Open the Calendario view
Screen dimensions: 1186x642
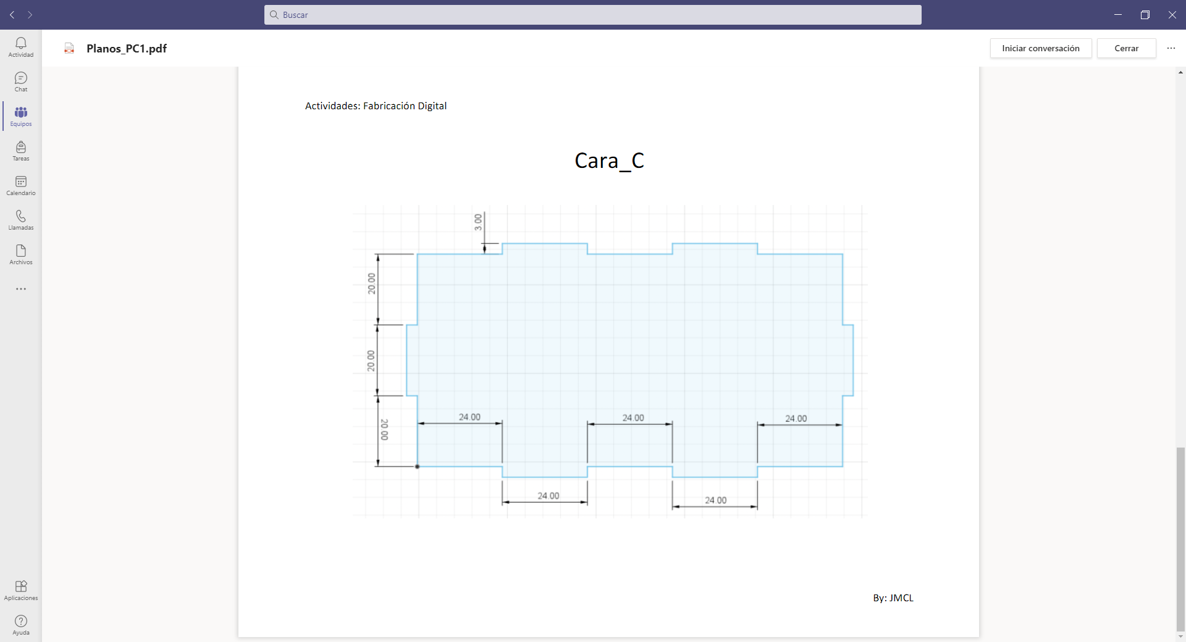click(x=21, y=185)
